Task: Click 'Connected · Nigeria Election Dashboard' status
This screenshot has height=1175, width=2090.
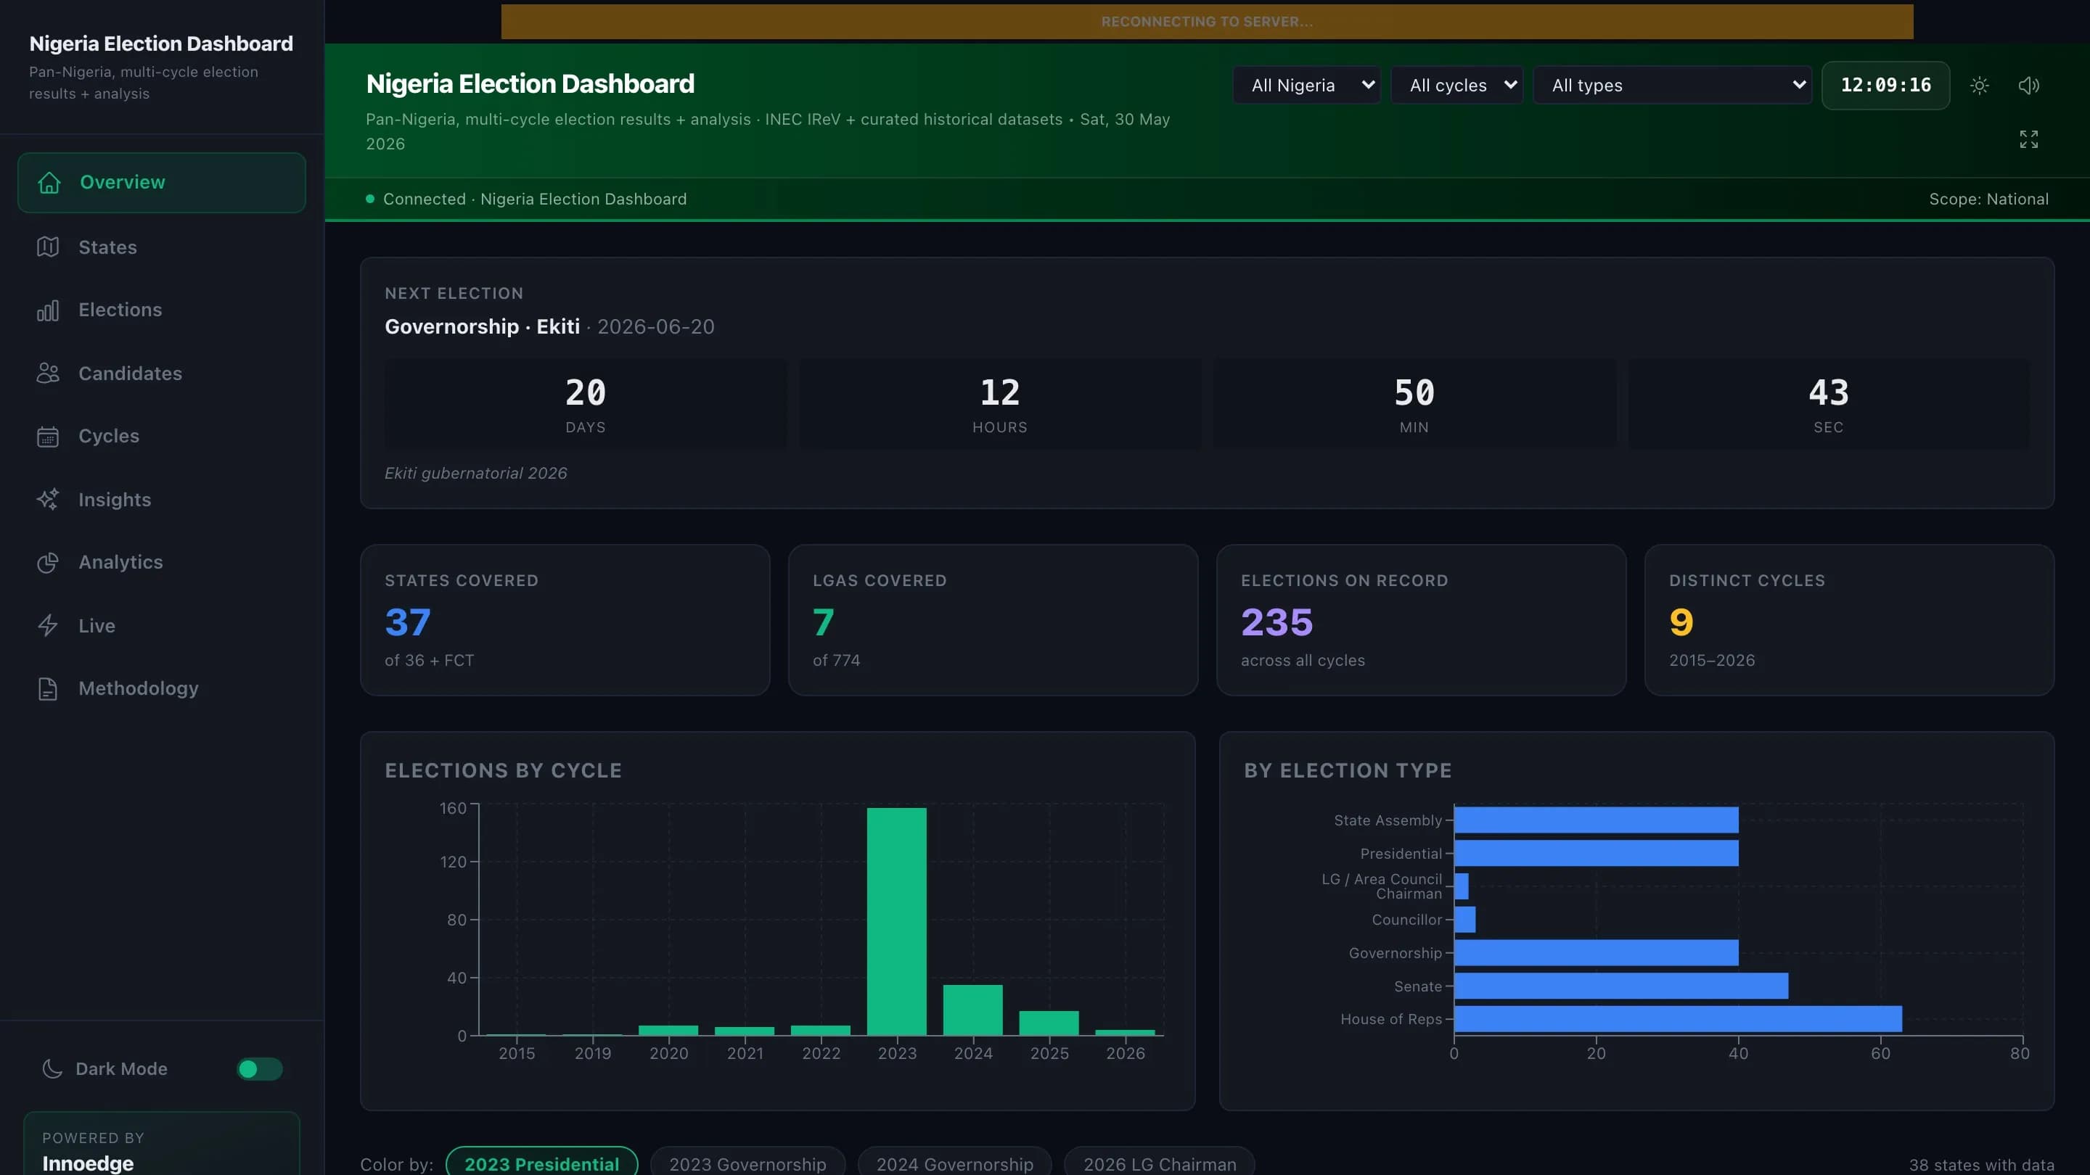Action: pyautogui.click(x=535, y=199)
